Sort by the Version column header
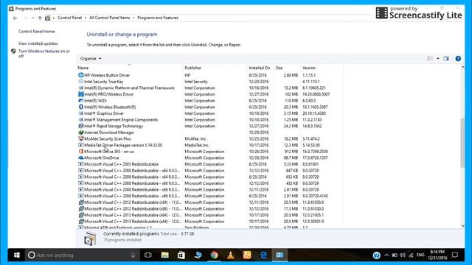The image size is (472, 265). [x=309, y=68]
